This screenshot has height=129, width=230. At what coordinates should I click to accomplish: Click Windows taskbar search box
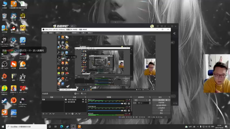click(x=26, y=127)
